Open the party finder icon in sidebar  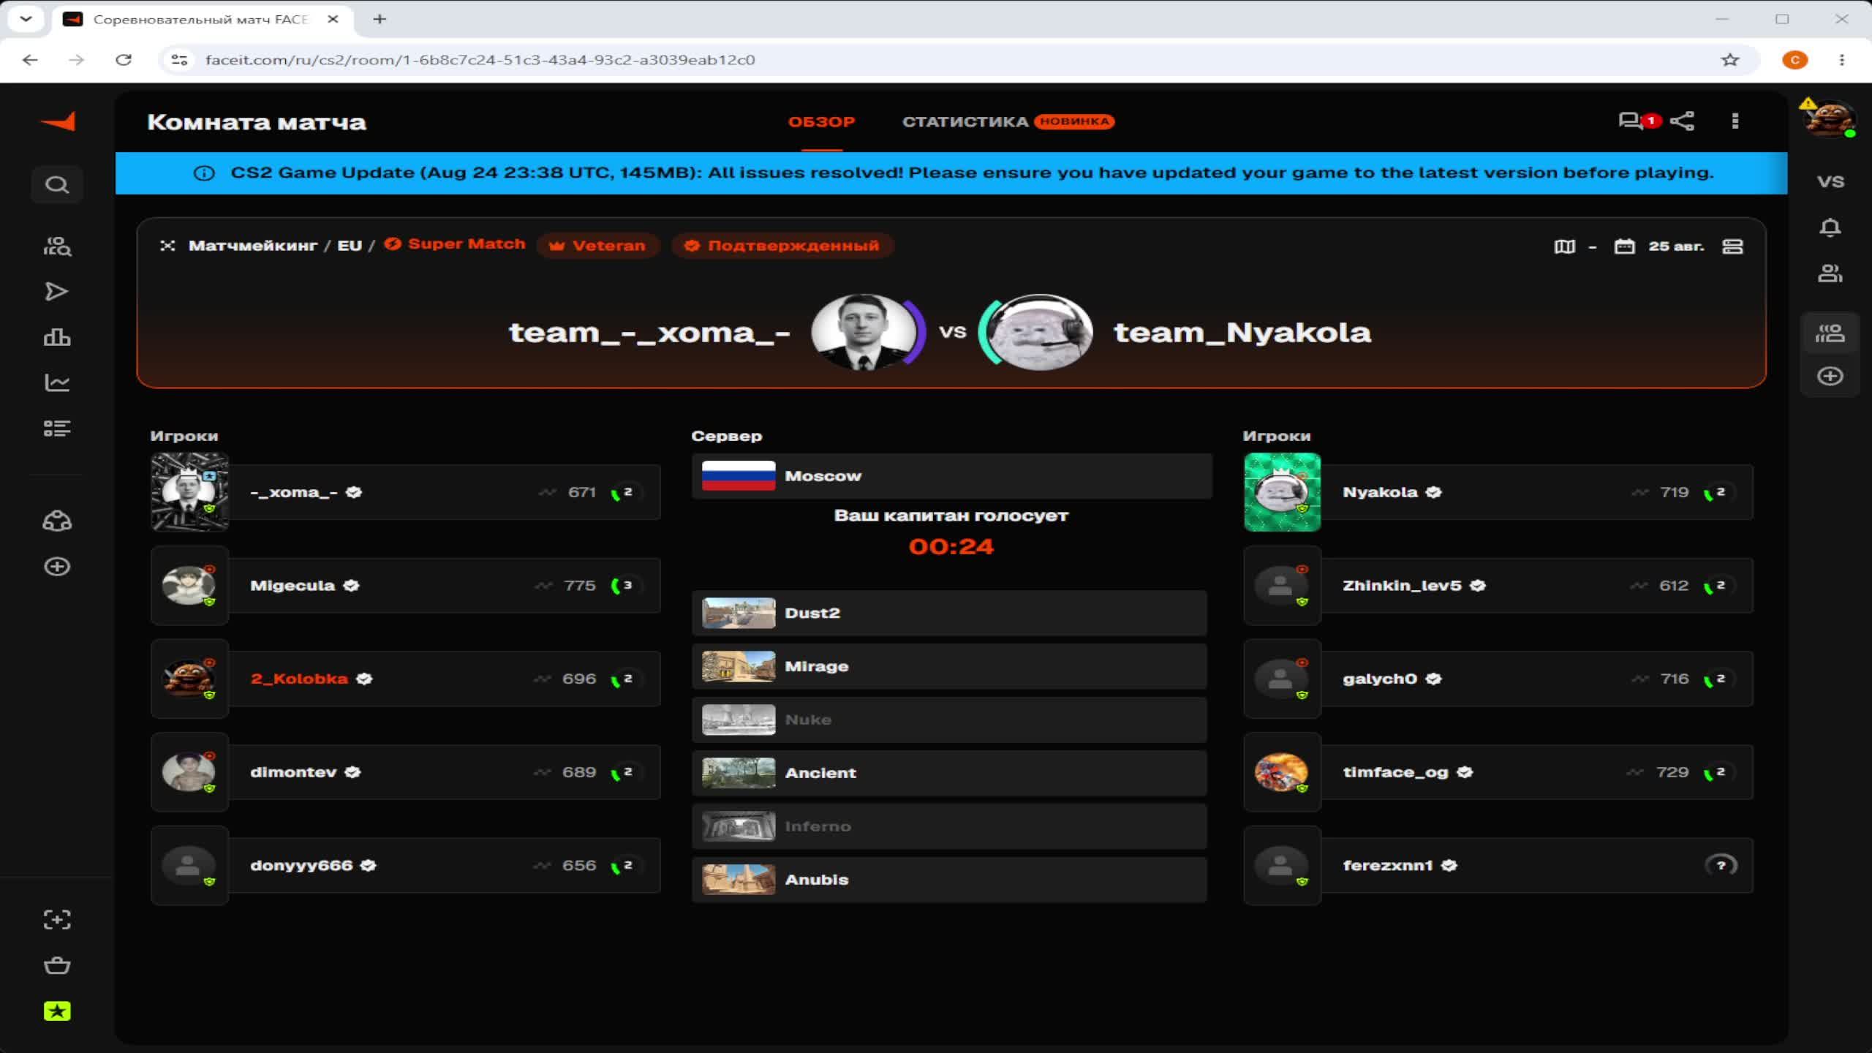point(57,246)
